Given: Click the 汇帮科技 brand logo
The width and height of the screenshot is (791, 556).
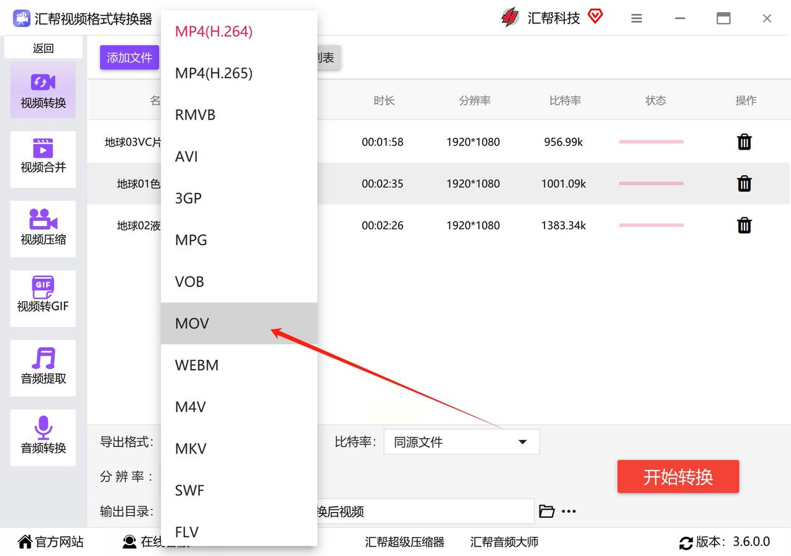Looking at the screenshot, I should [x=510, y=18].
